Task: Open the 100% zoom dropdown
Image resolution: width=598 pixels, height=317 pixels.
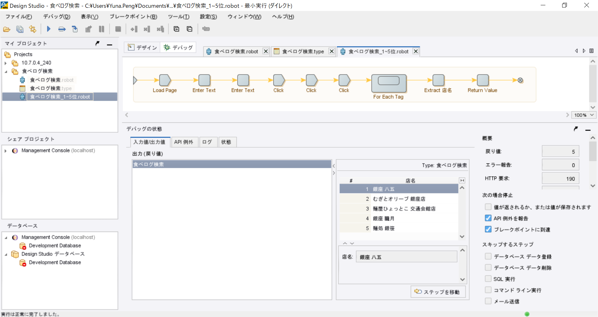Action: coord(584,115)
